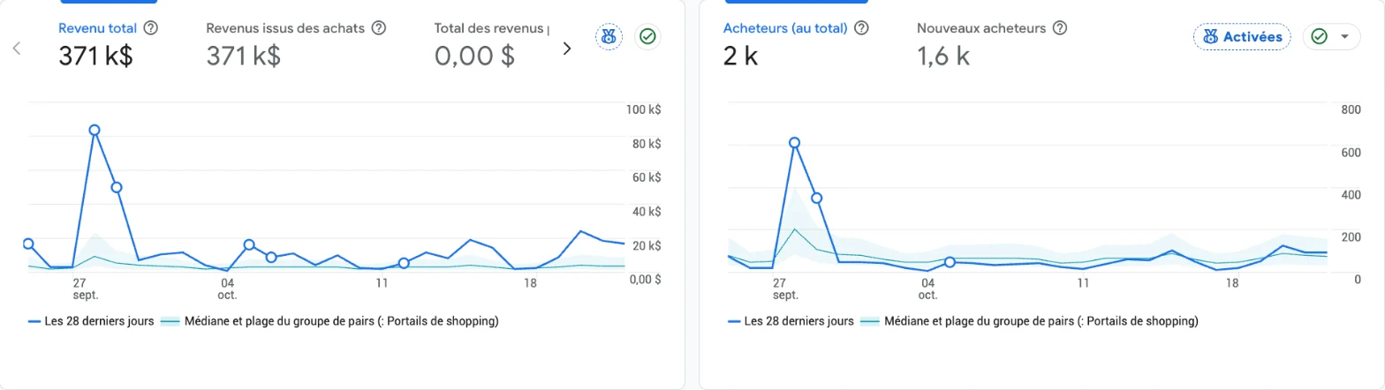
Task: Select Total des revenus metric tab
Action: click(490, 42)
